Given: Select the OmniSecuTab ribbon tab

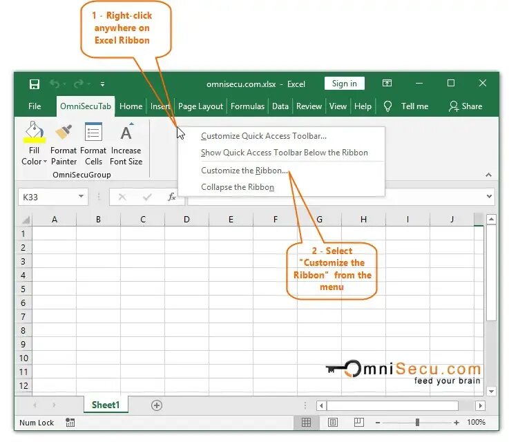Looking at the screenshot, I should click(86, 106).
